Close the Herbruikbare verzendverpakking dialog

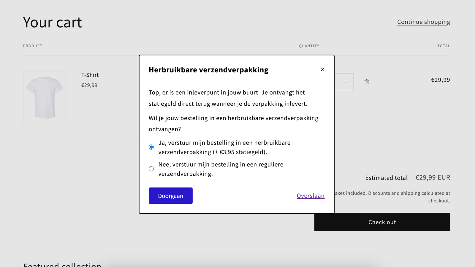tap(323, 69)
